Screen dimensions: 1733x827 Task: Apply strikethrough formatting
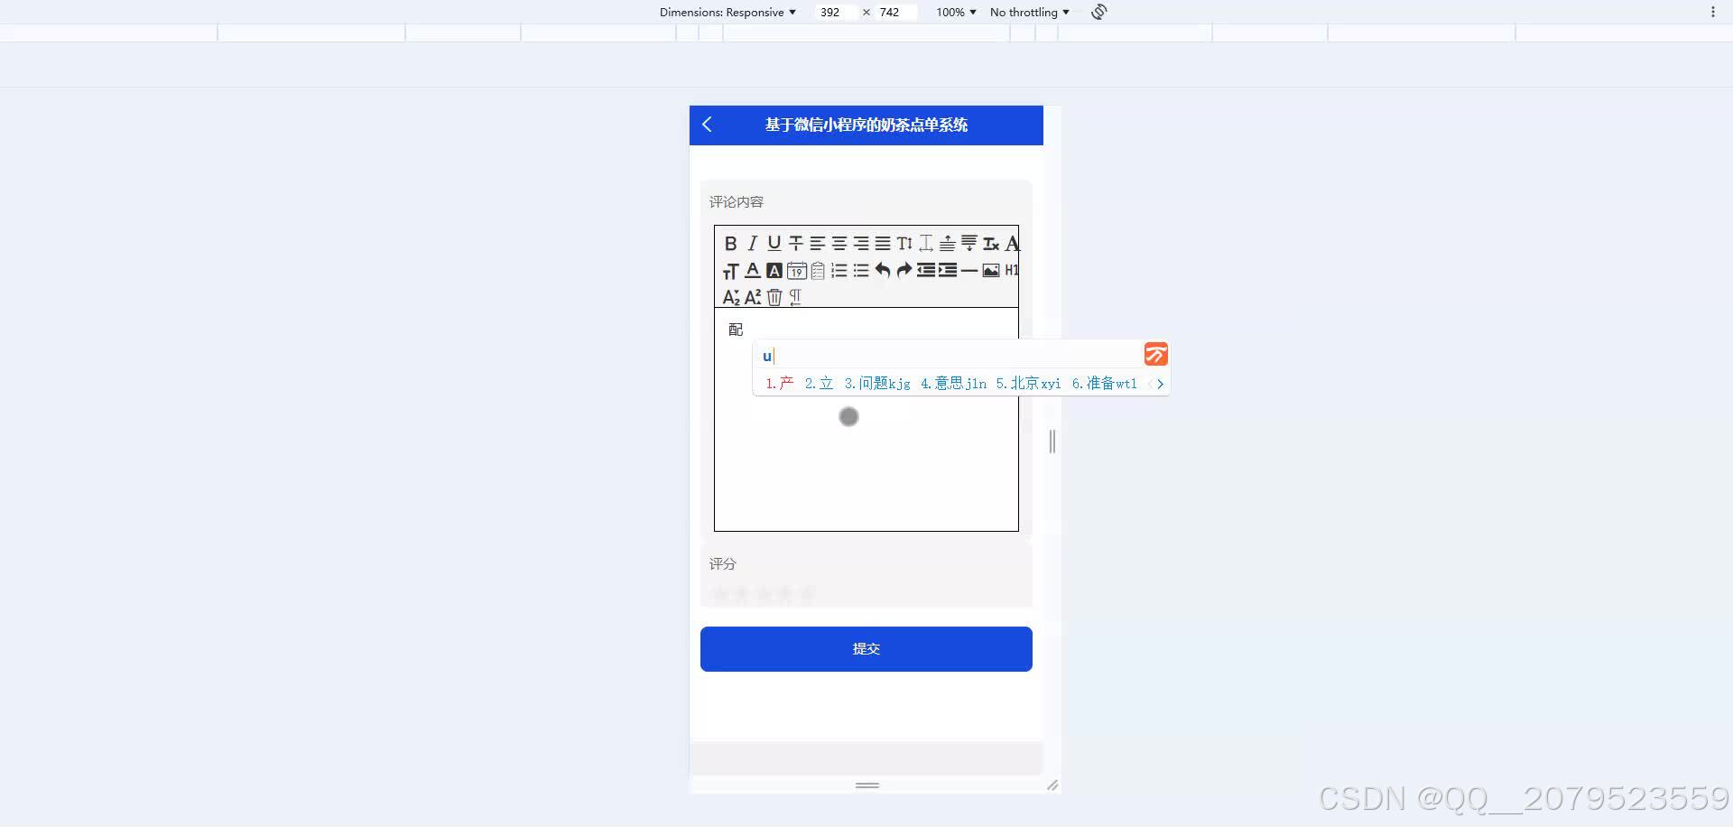click(x=795, y=243)
